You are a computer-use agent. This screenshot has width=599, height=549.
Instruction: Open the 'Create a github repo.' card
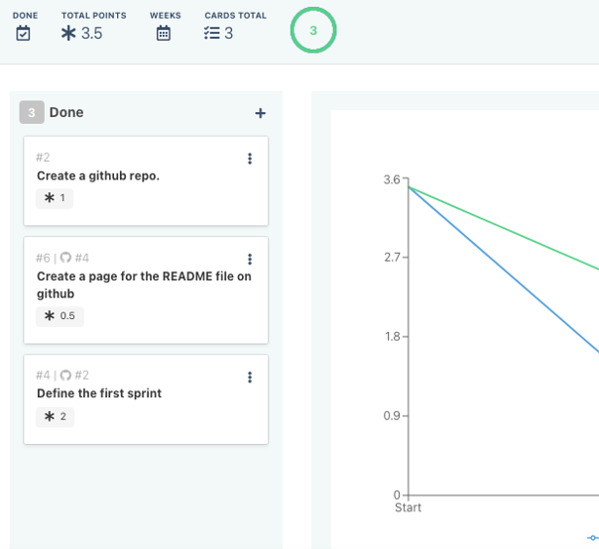click(x=146, y=180)
